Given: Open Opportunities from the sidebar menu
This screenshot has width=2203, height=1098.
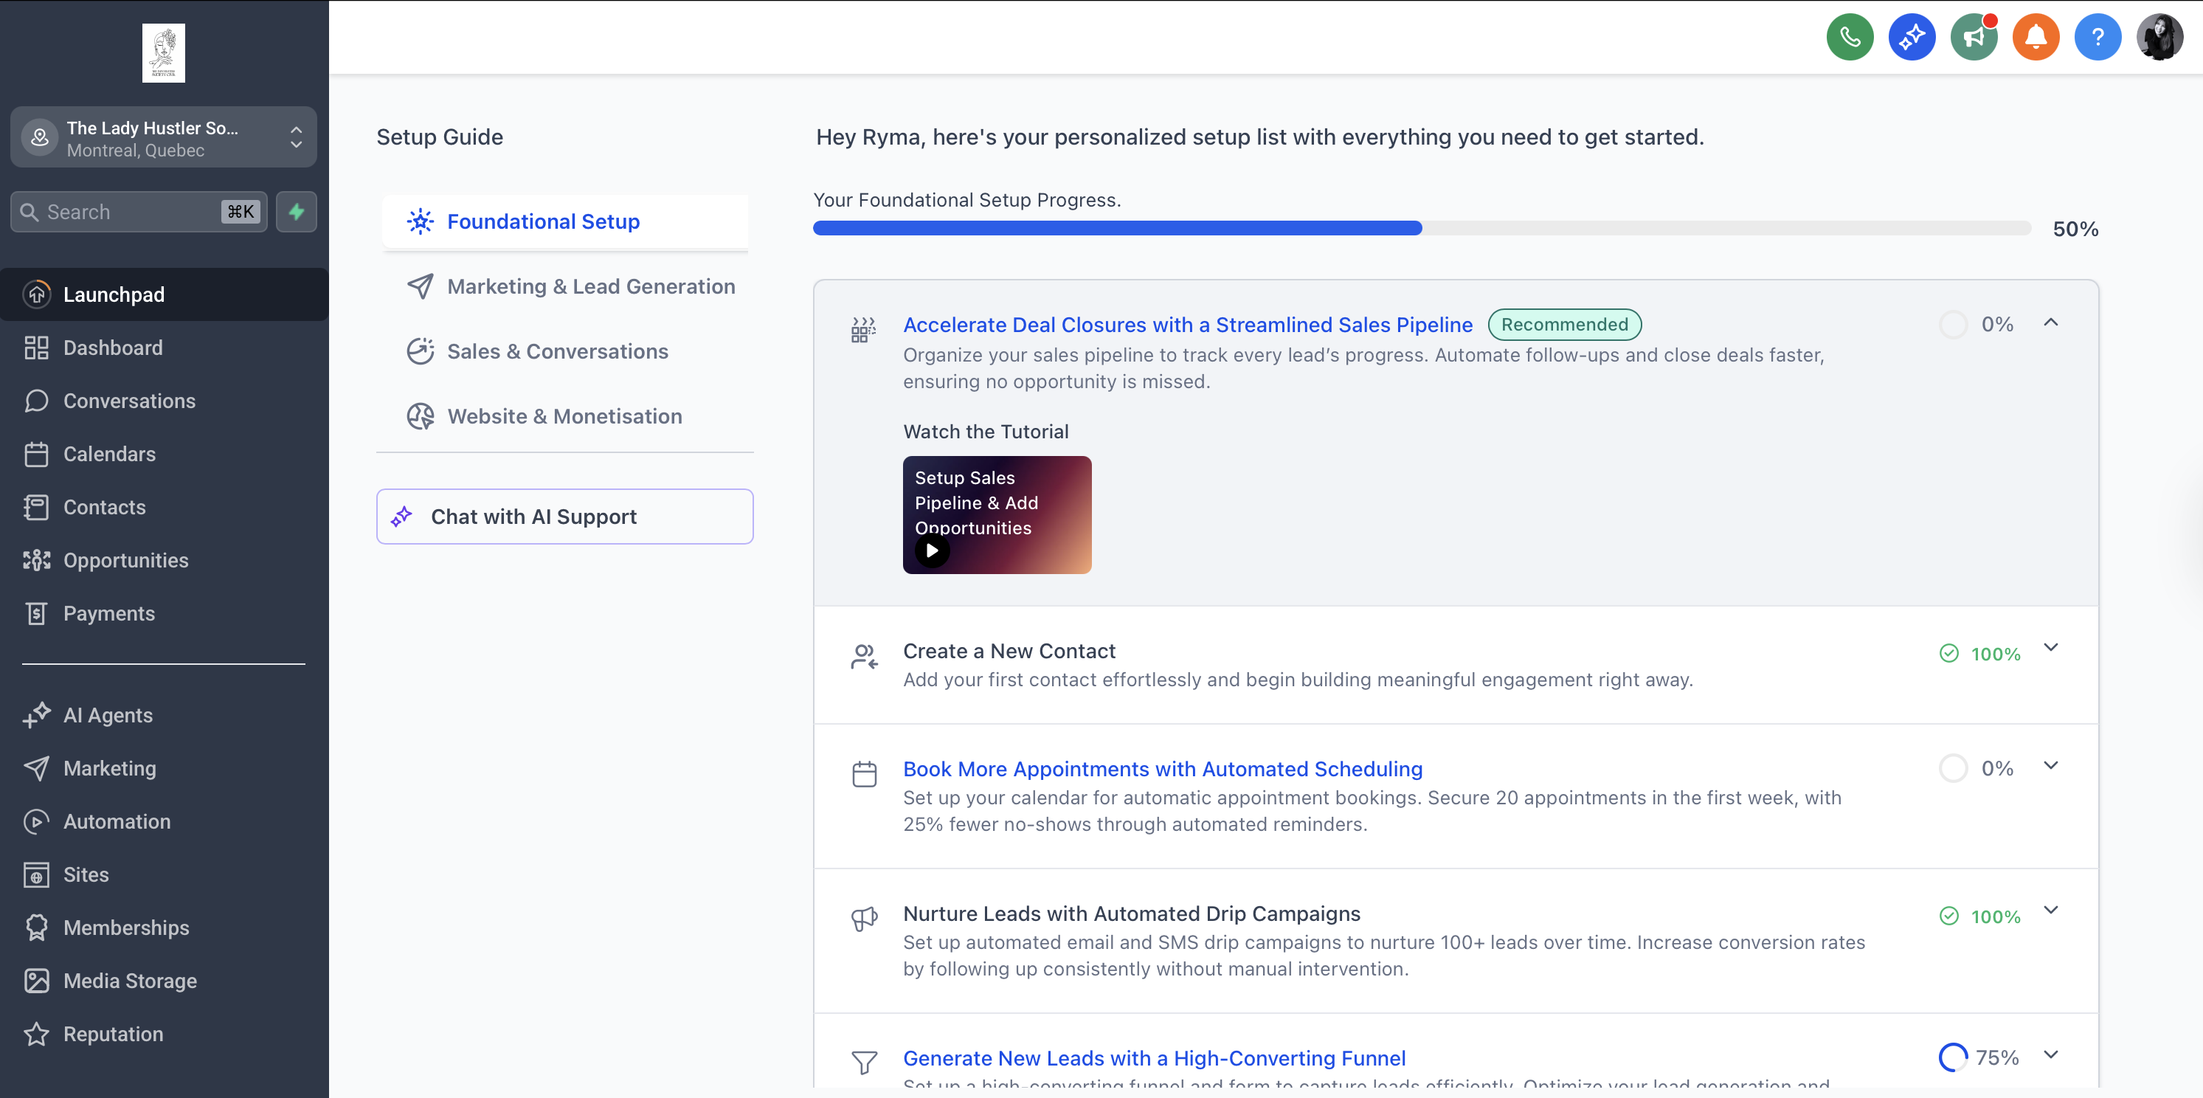Looking at the screenshot, I should (165, 560).
